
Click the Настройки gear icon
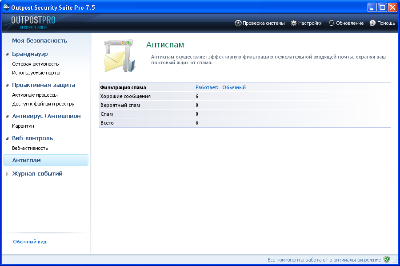[x=294, y=23]
